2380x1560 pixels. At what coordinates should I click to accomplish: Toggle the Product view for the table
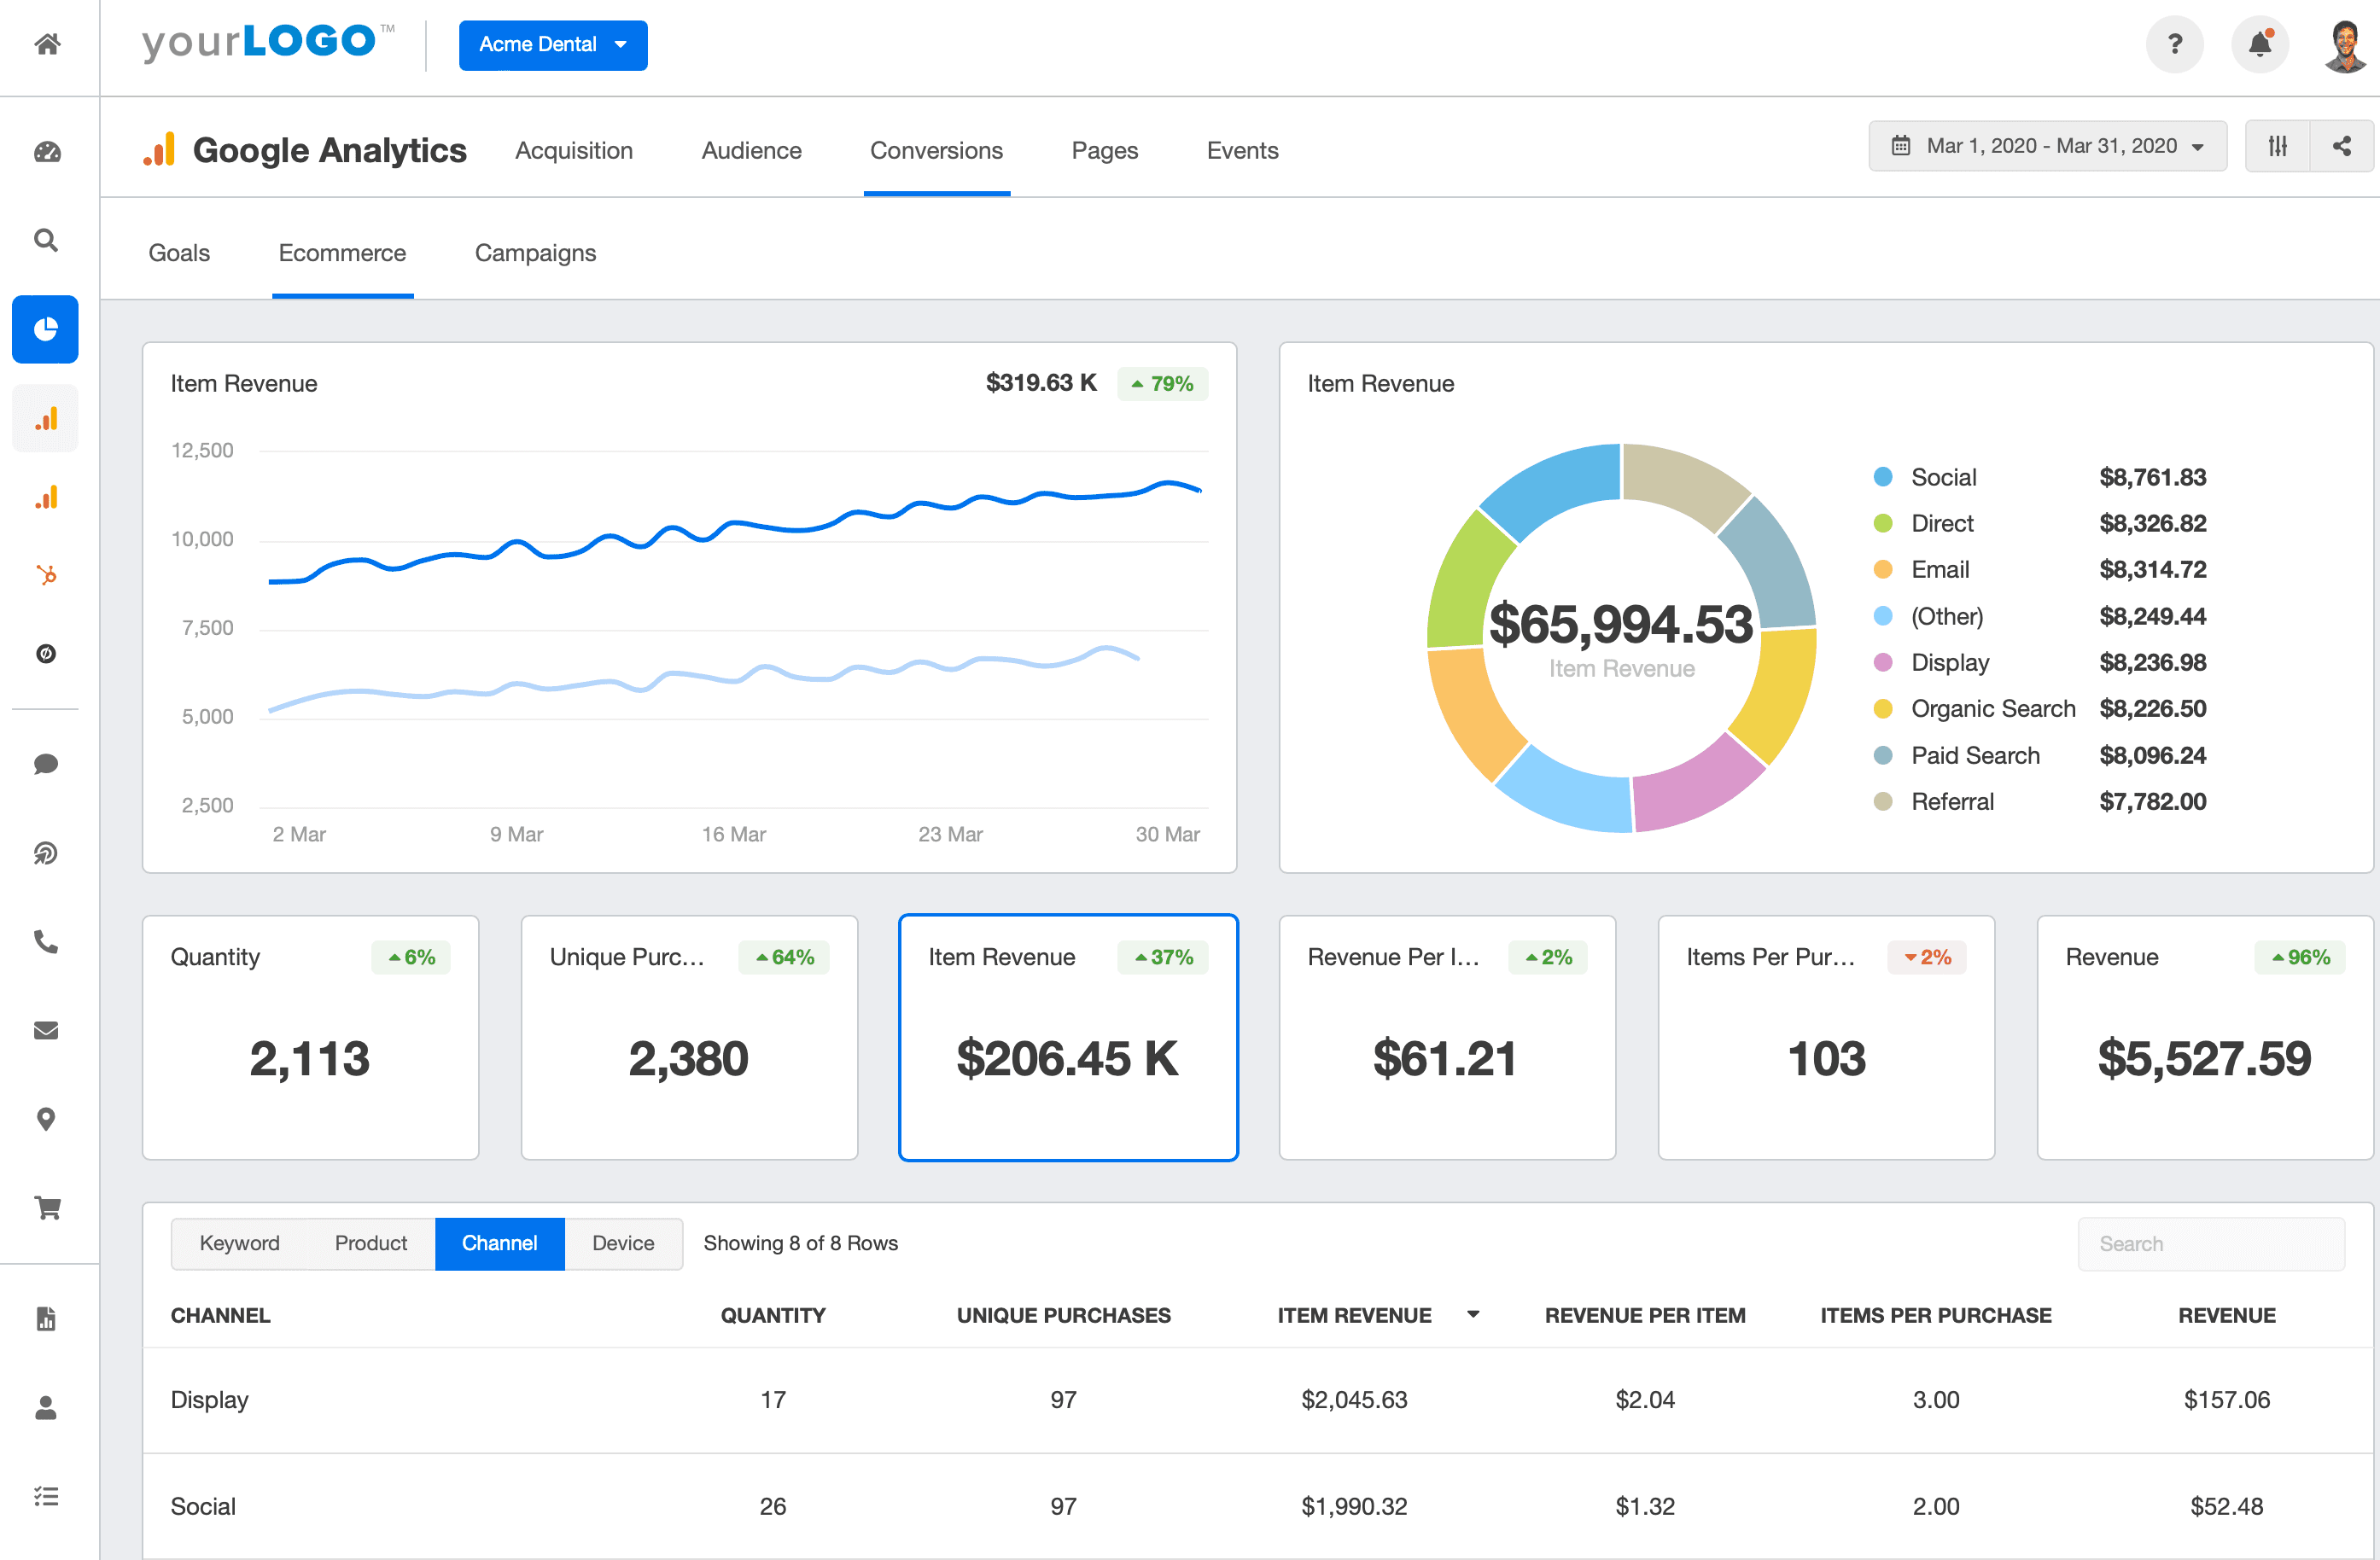pyautogui.click(x=371, y=1243)
